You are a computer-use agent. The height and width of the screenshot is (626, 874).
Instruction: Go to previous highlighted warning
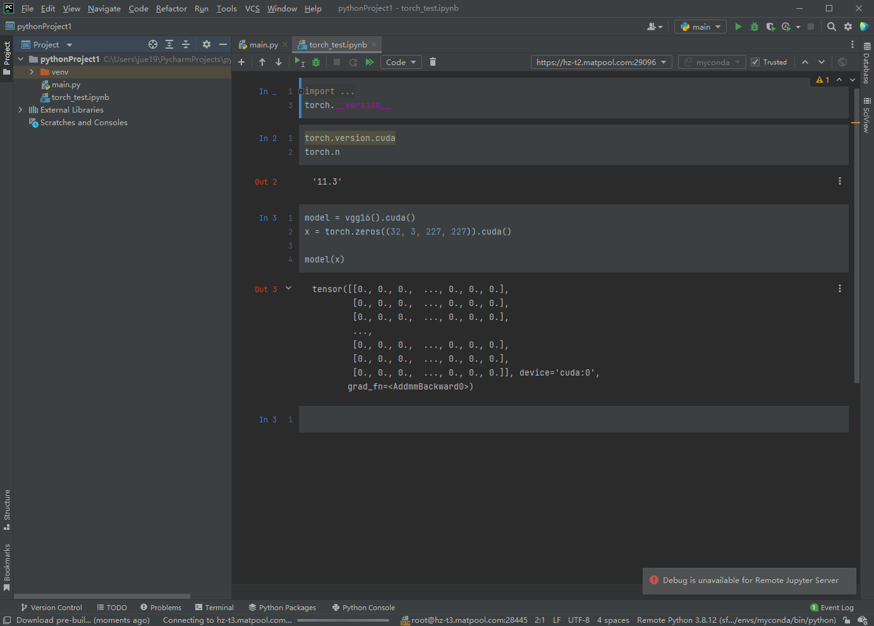[x=839, y=80]
